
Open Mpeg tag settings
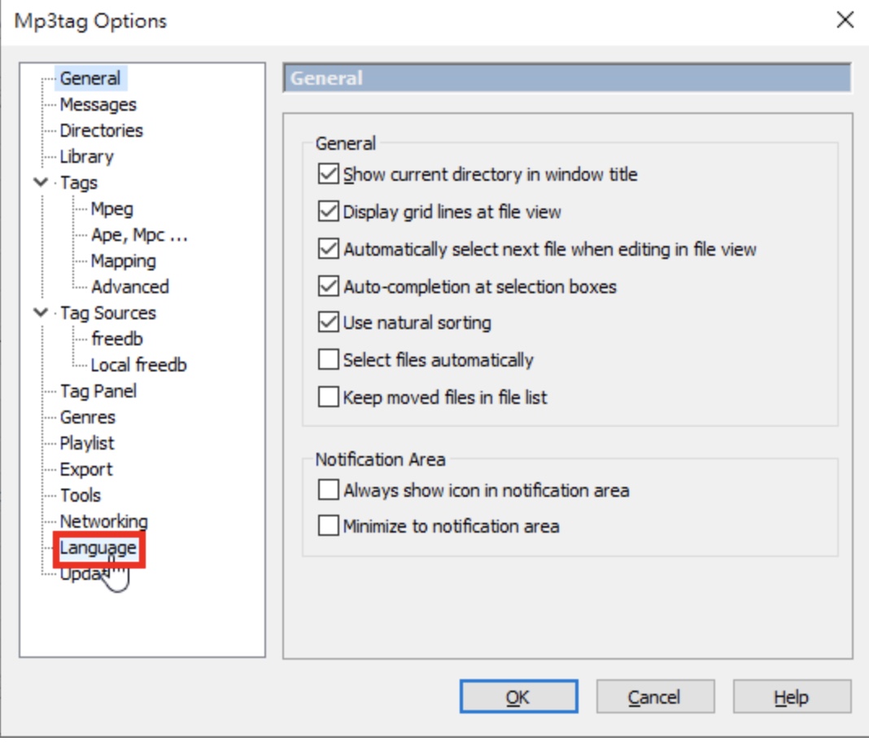[x=112, y=208]
